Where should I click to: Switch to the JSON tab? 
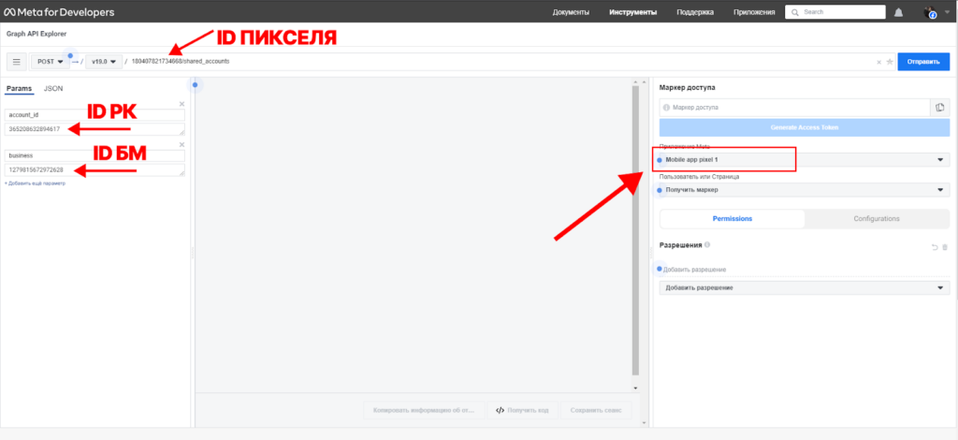[x=53, y=88]
